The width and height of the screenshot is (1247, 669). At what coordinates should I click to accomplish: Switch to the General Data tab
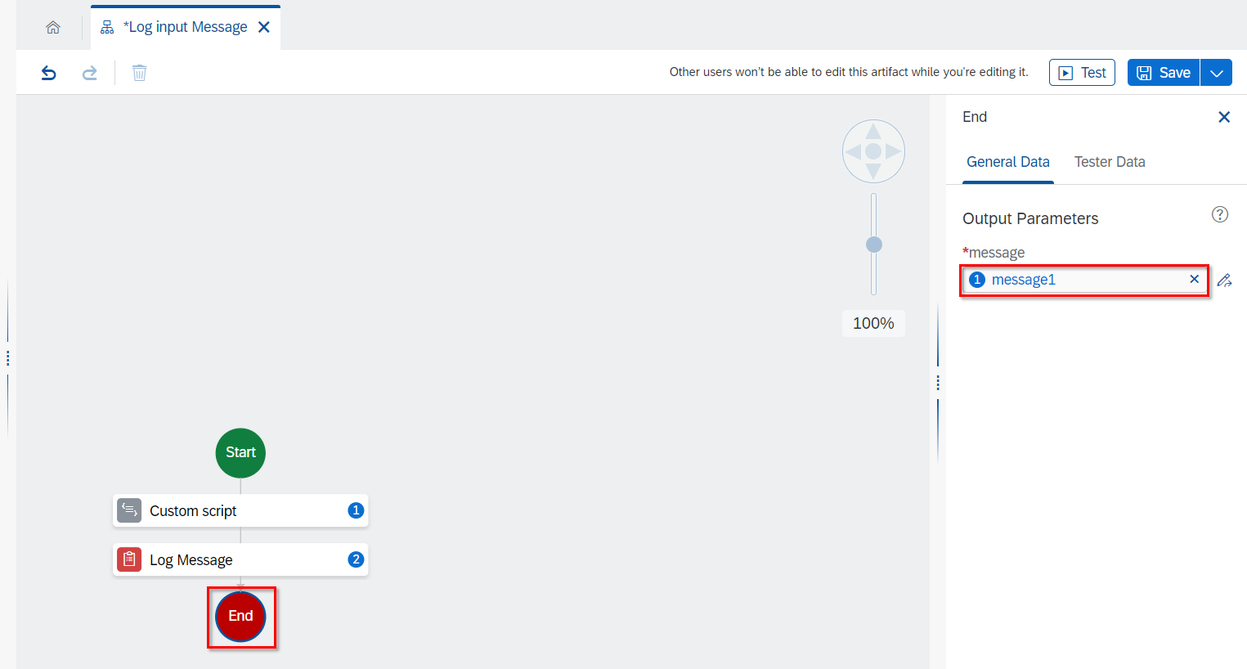(1008, 162)
